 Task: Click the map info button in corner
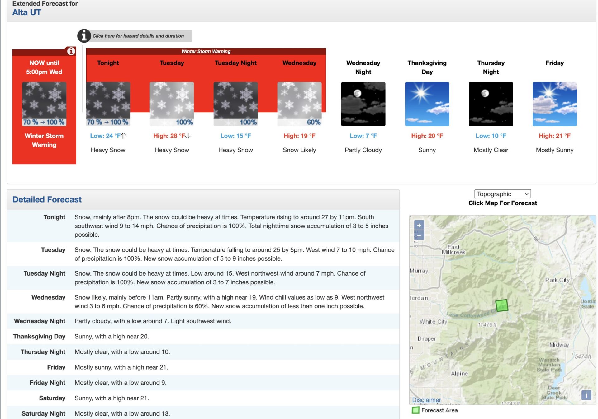coord(586,395)
